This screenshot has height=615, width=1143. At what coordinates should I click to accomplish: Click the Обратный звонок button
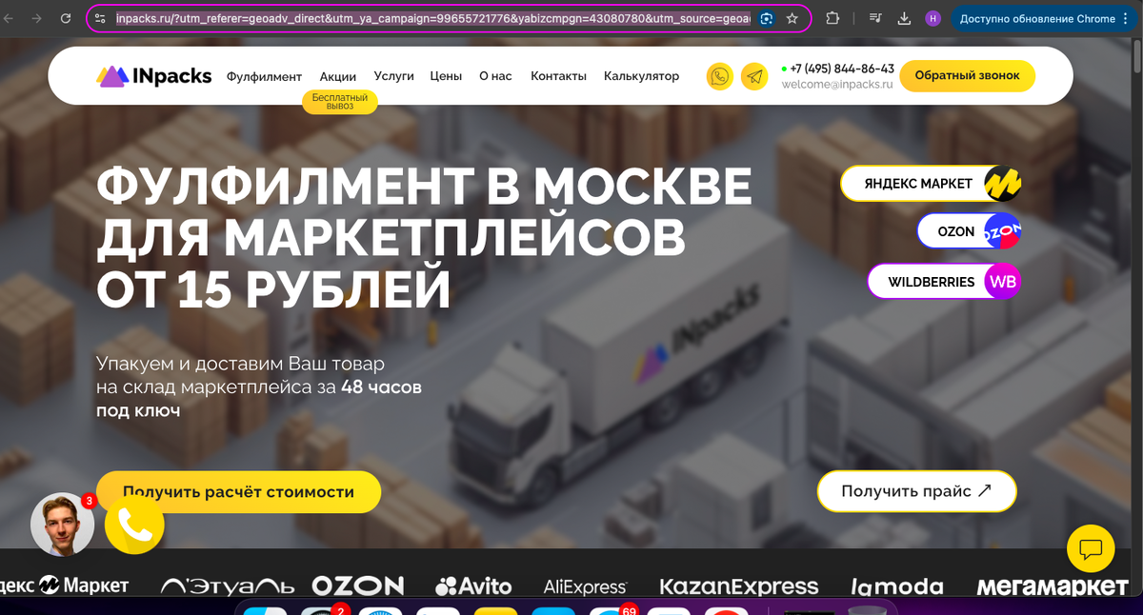point(967,75)
